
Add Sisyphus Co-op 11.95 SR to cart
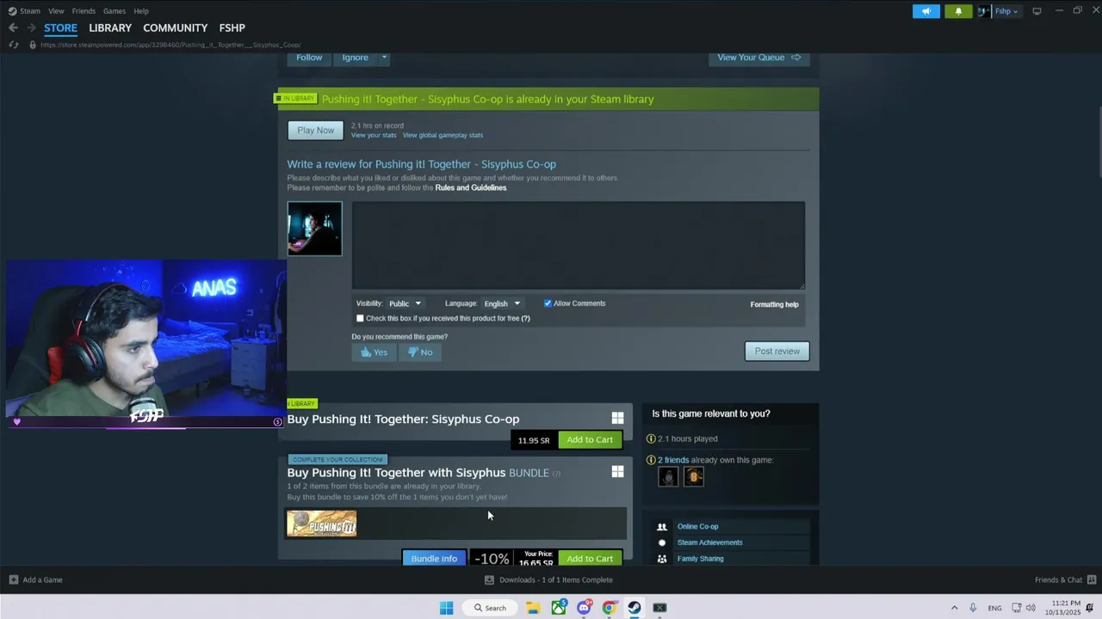click(590, 439)
